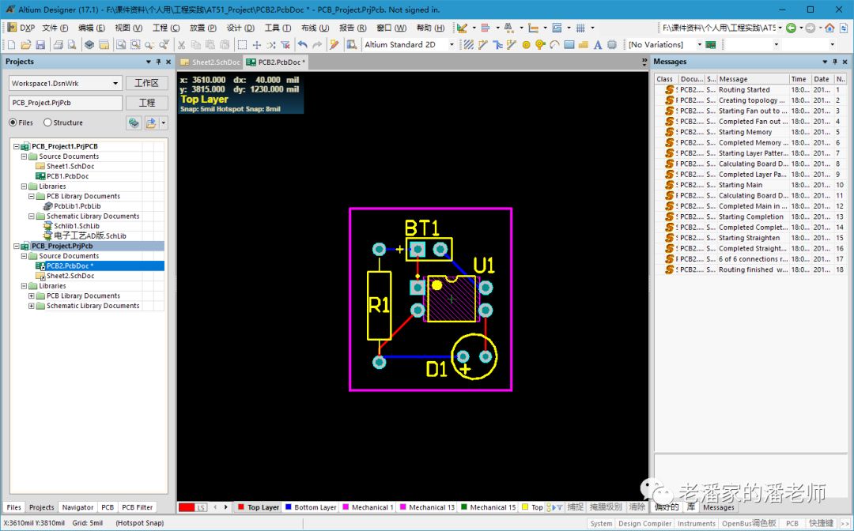Click the 工程 project button
This screenshot has width=854, height=531.
click(146, 103)
